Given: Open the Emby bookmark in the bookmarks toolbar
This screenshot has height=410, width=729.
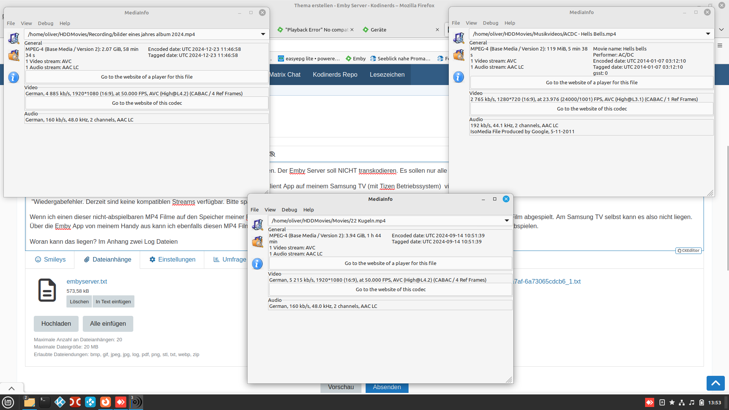Looking at the screenshot, I should (355, 58).
